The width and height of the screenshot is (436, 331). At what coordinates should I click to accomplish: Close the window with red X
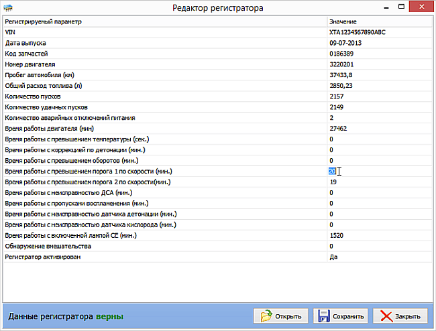tap(421, 7)
